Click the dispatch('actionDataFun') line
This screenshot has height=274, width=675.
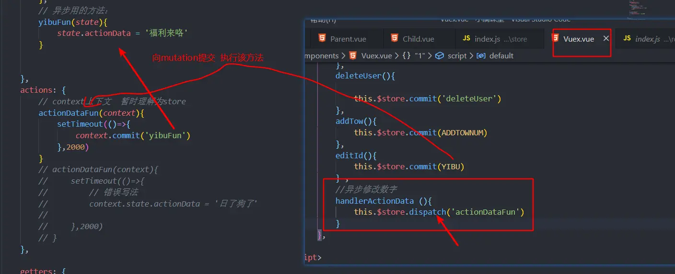tap(439, 212)
